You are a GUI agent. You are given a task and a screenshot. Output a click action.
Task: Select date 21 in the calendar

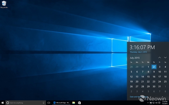point(143,82)
